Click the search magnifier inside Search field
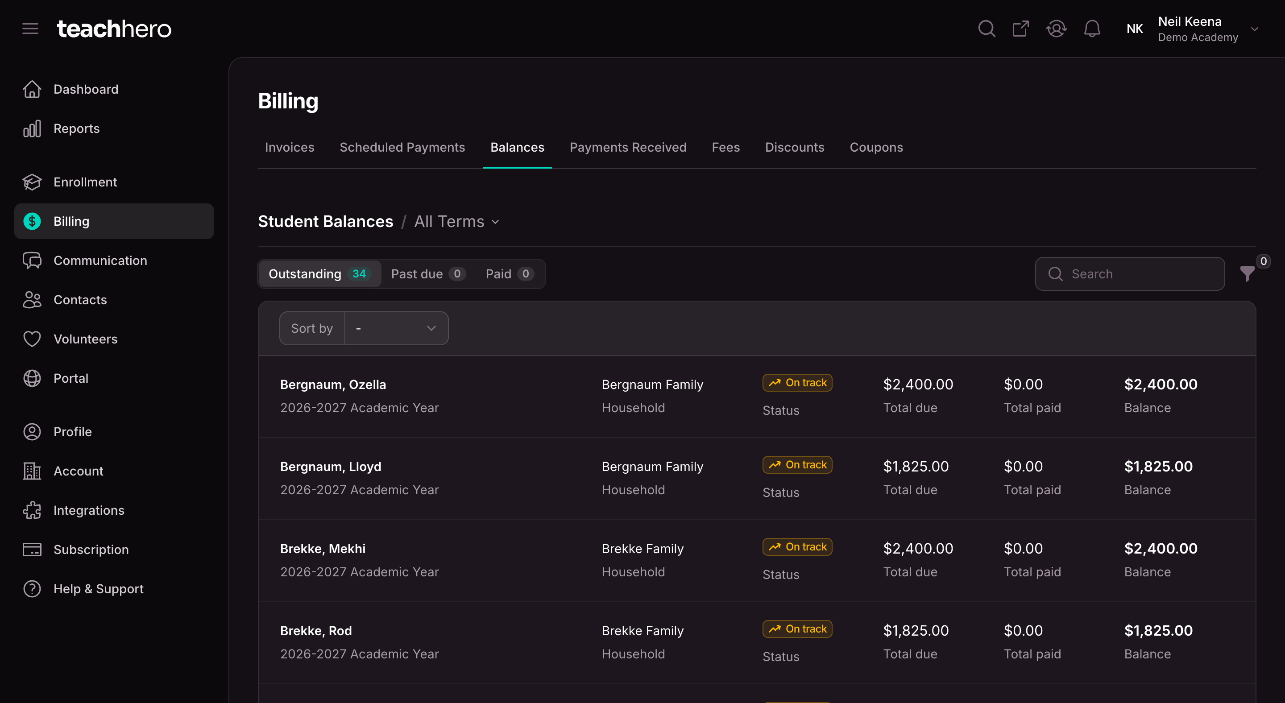 [x=1056, y=274]
